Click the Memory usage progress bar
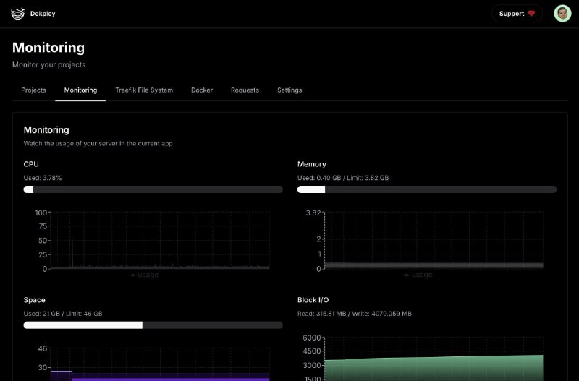 (427, 189)
